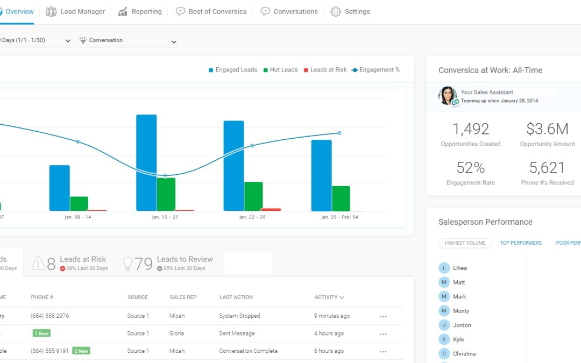Sort the table by Activity column chevron
581x363 pixels.
[x=342, y=297]
